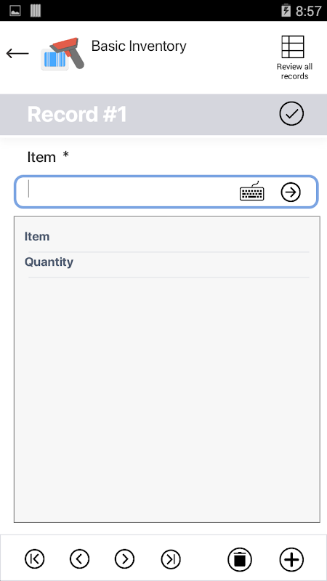Tap the battery charging indicator

(286, 11)
